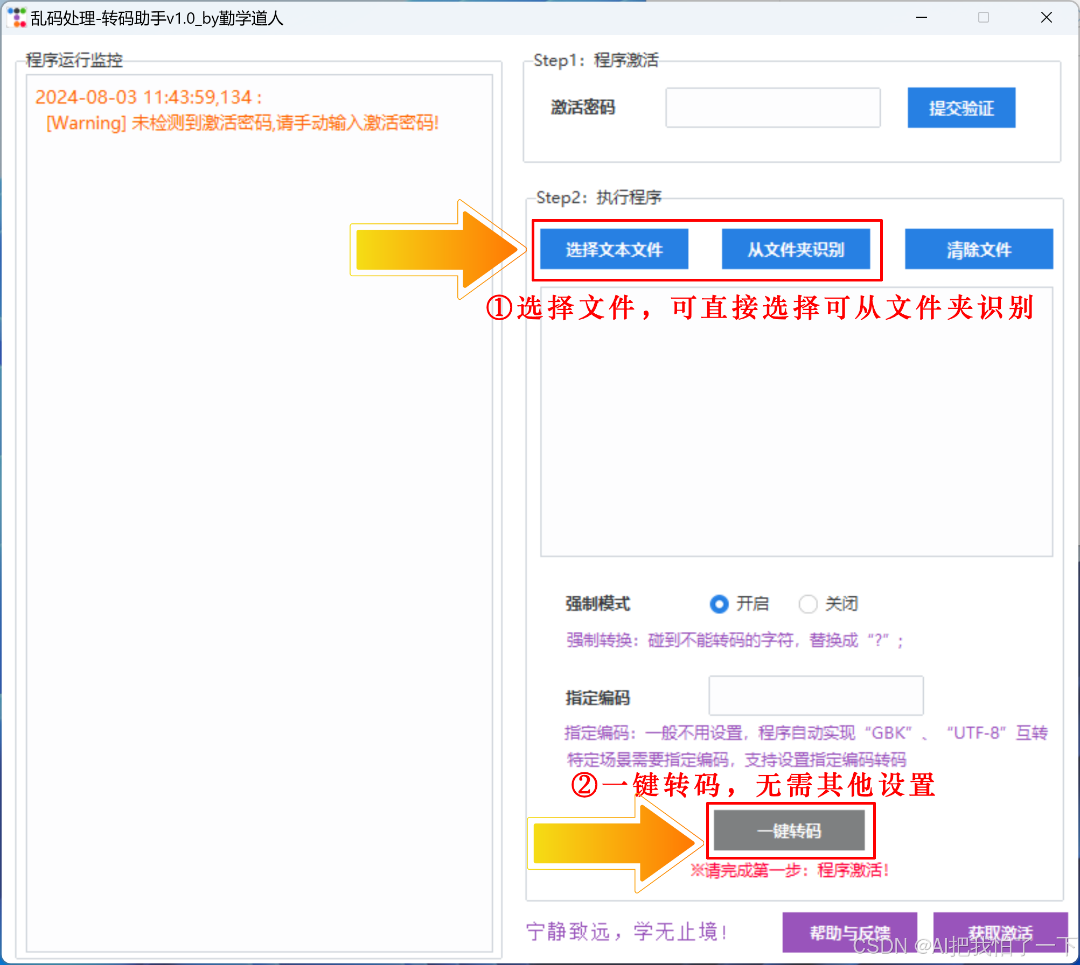The width and height of the screenshot is (1080, 965).
Task: Click the maximize window button
Action: 984,18
